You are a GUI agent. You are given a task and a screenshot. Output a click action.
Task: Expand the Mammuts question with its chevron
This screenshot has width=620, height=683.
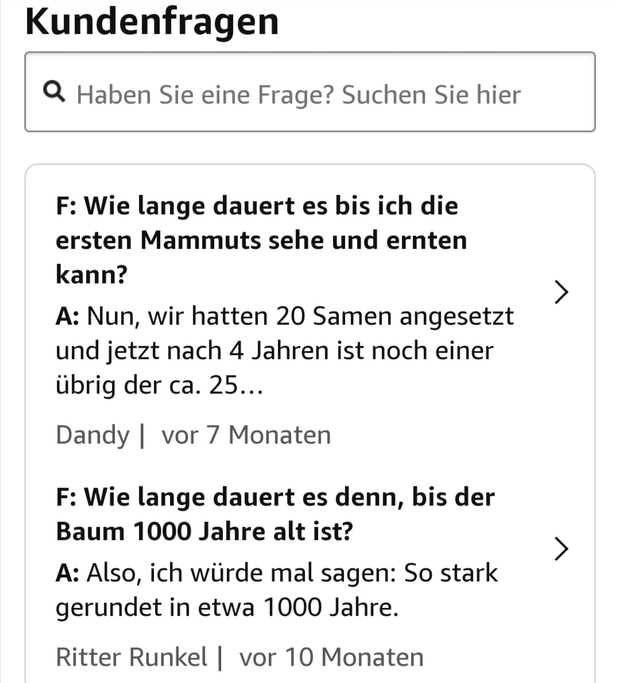(561, 292)
